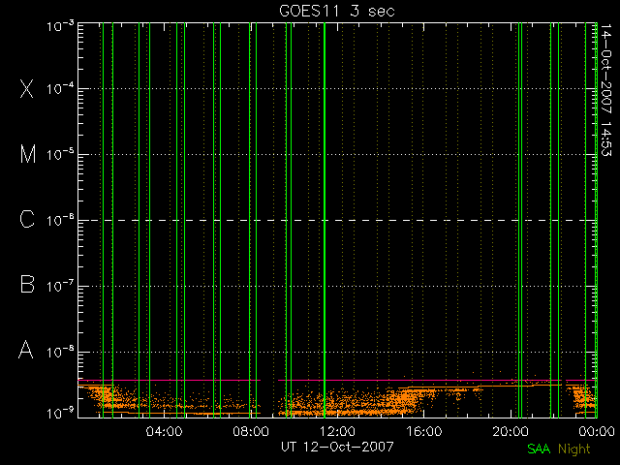
Task: Click the 08:00 time axis label
Action: [251, 431]
